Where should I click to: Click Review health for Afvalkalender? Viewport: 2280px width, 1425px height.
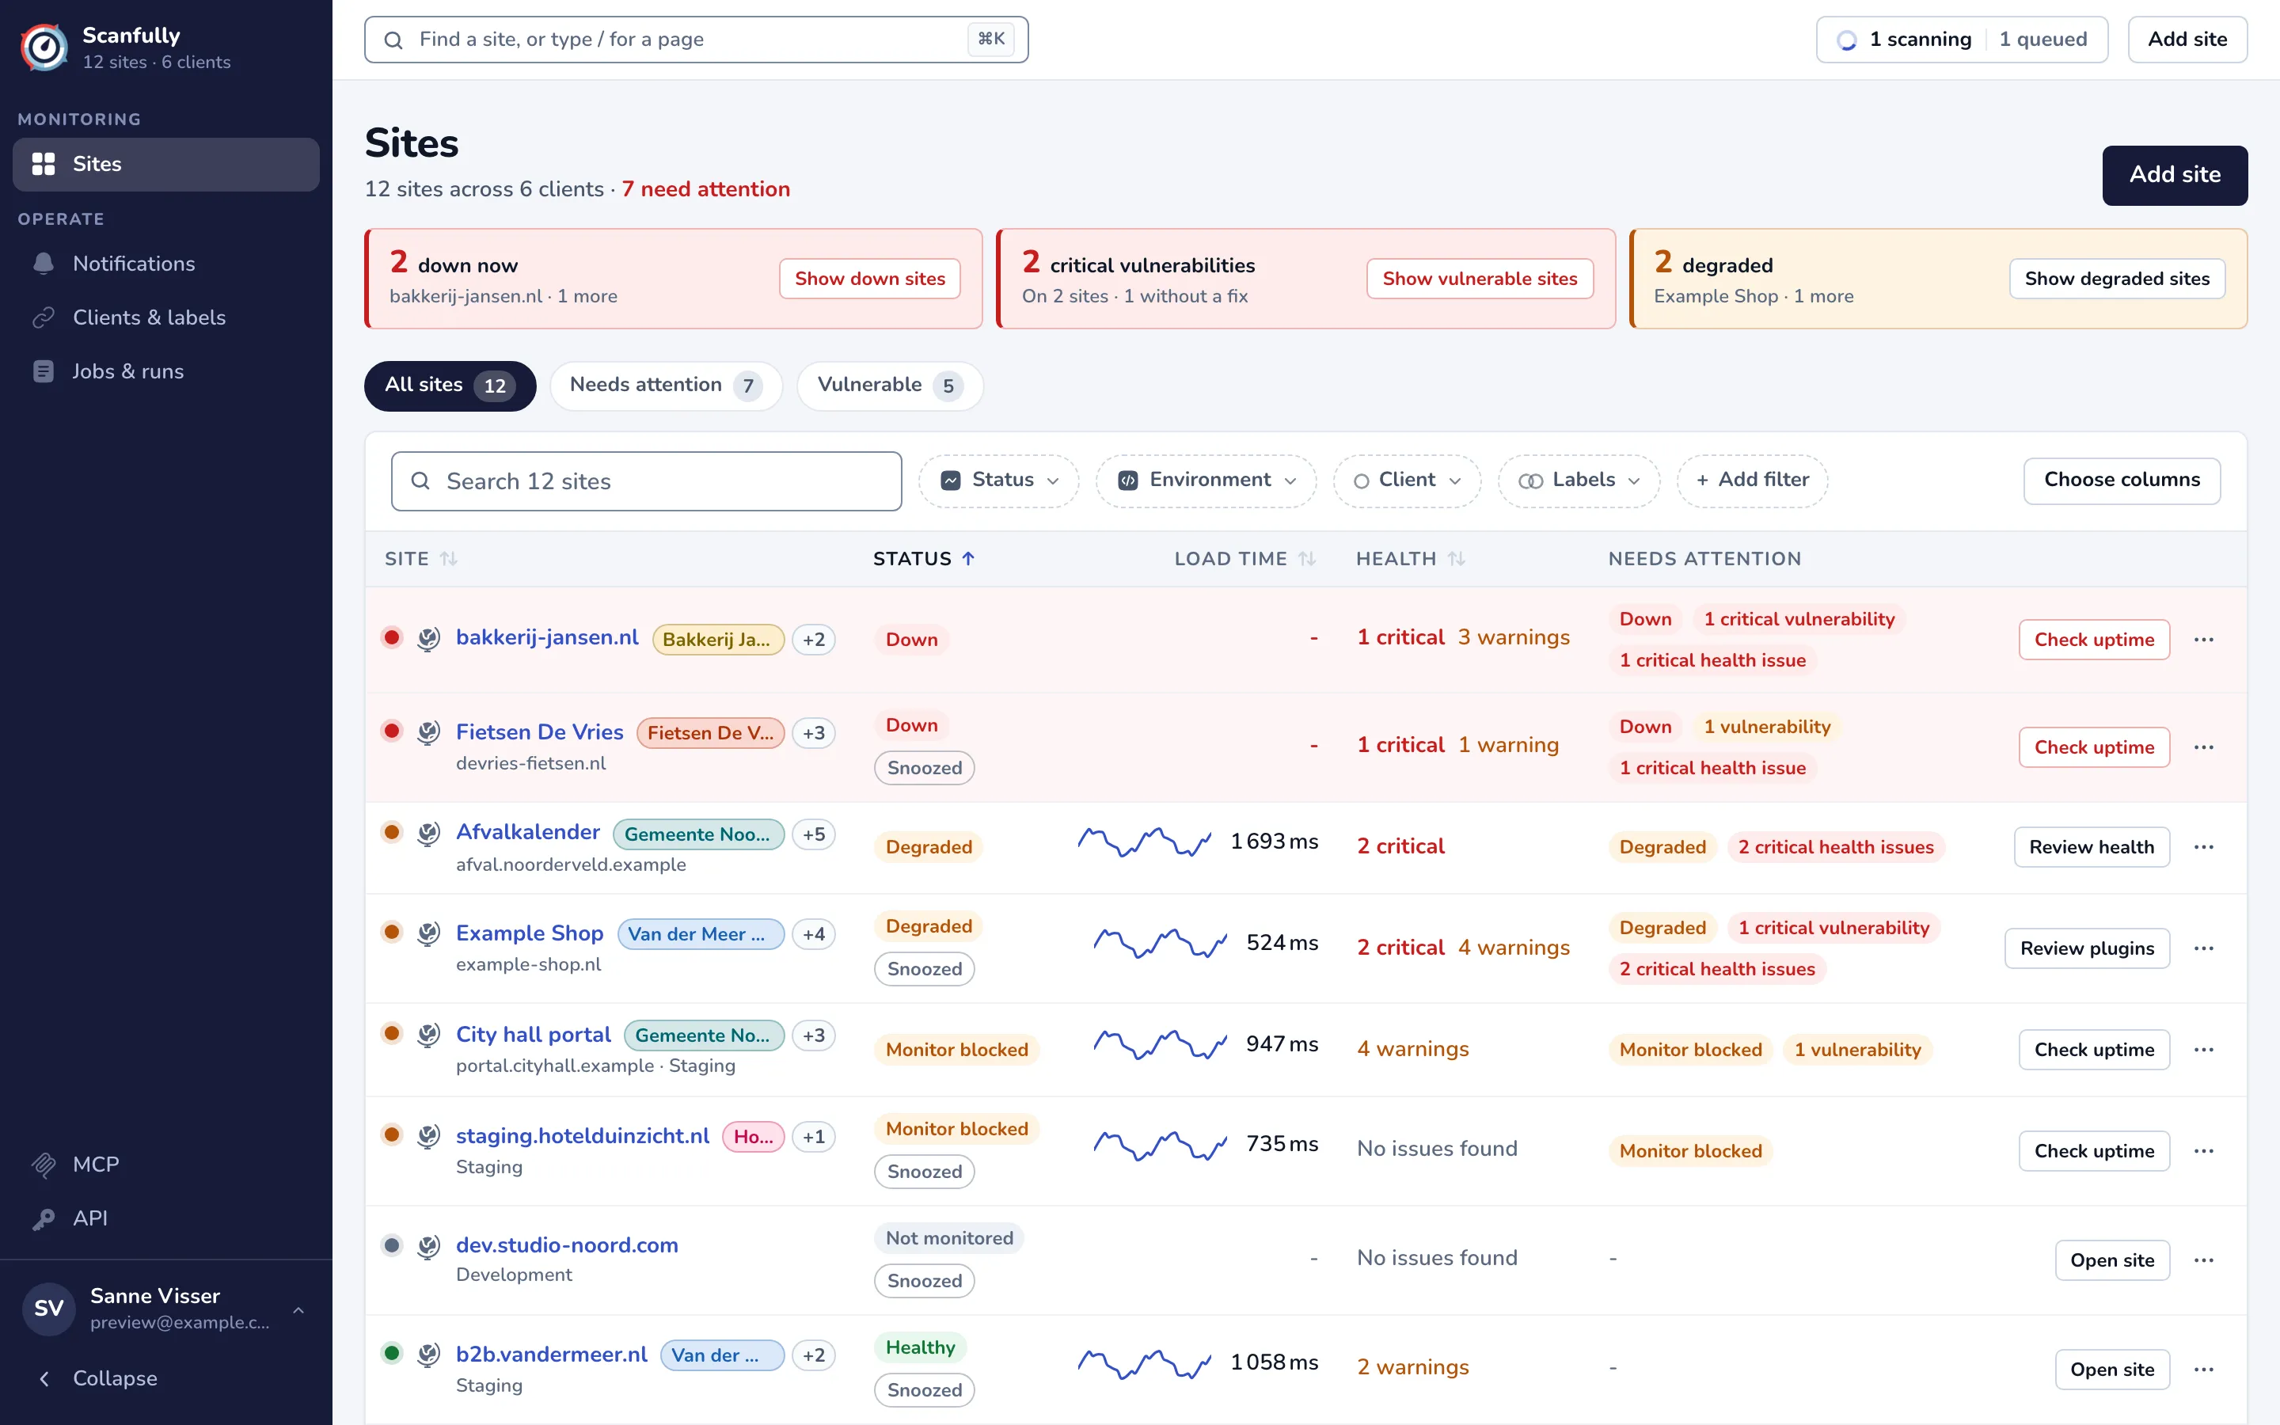click(x=2092, y=847)
